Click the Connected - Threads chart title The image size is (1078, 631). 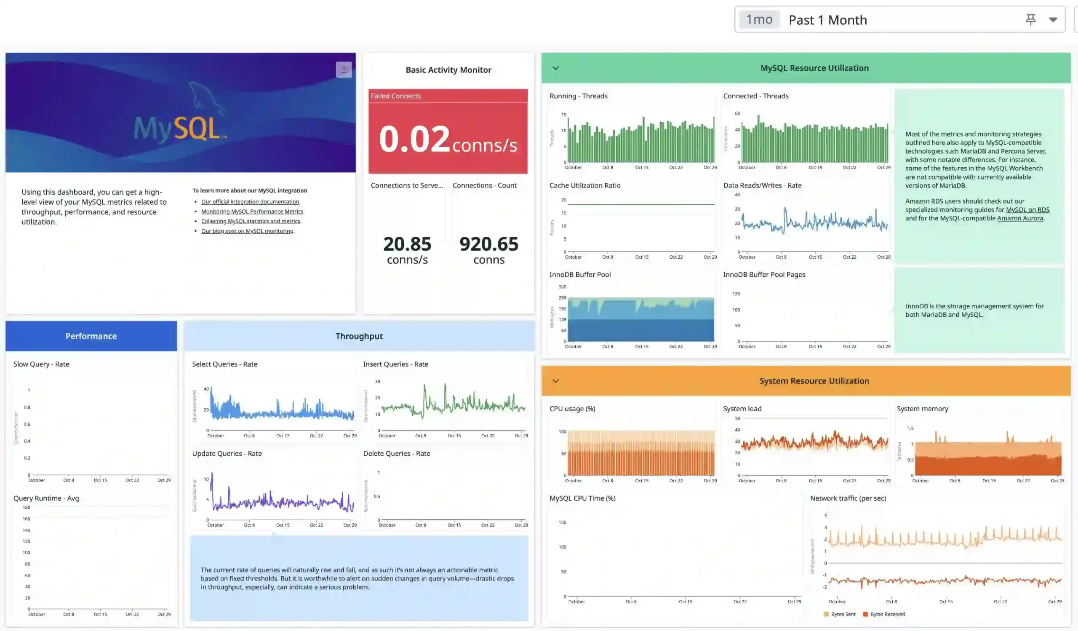tap(756, 96)
